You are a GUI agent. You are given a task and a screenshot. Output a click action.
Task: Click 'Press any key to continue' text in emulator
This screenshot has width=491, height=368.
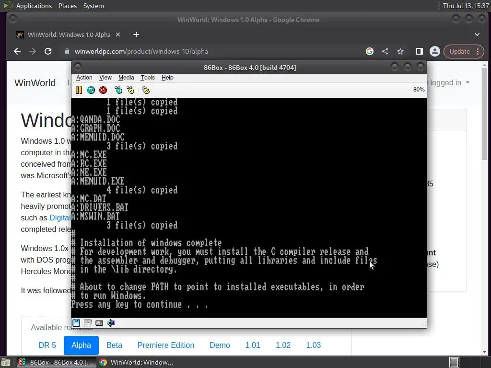coord(140,304)
